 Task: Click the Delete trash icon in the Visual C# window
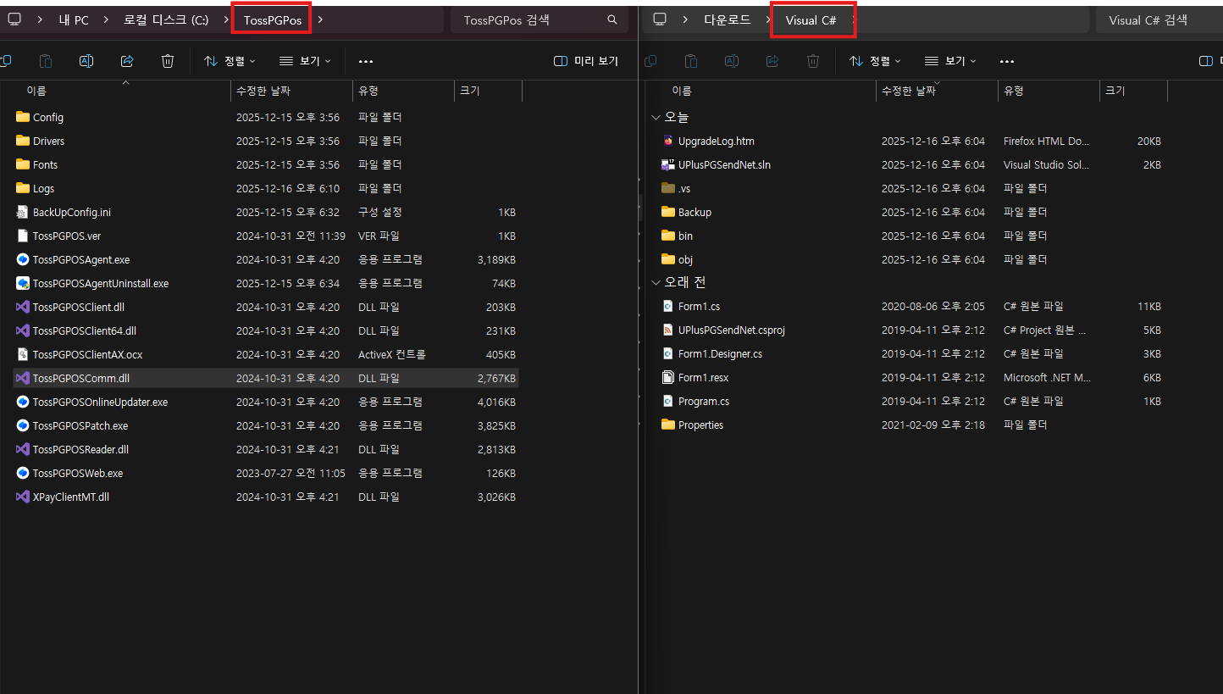tap(813, 61)
